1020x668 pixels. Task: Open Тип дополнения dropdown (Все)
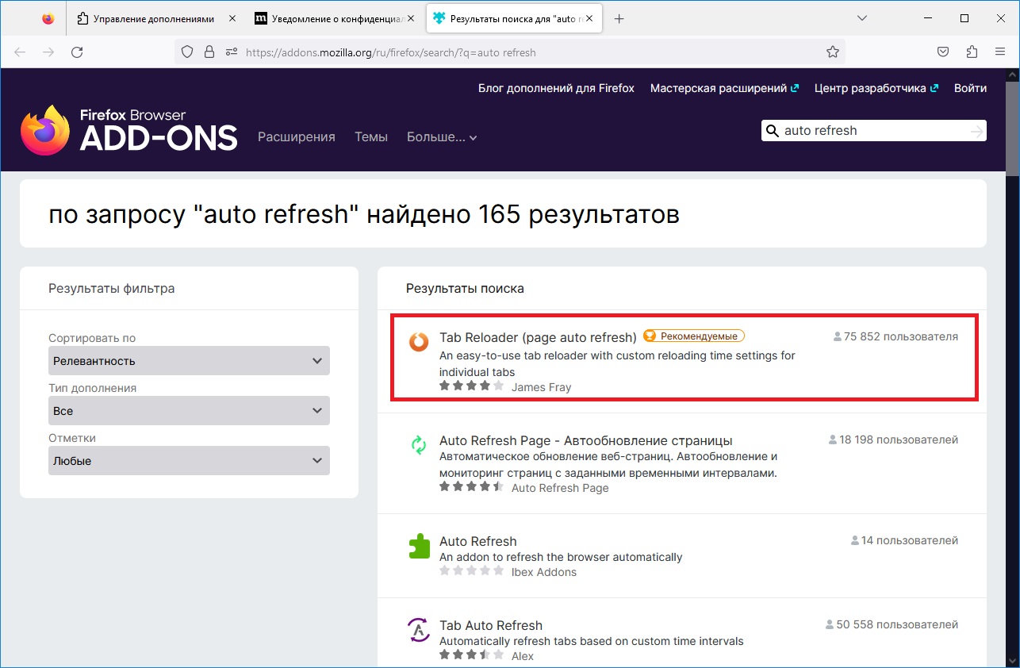(x=189, y=411)
